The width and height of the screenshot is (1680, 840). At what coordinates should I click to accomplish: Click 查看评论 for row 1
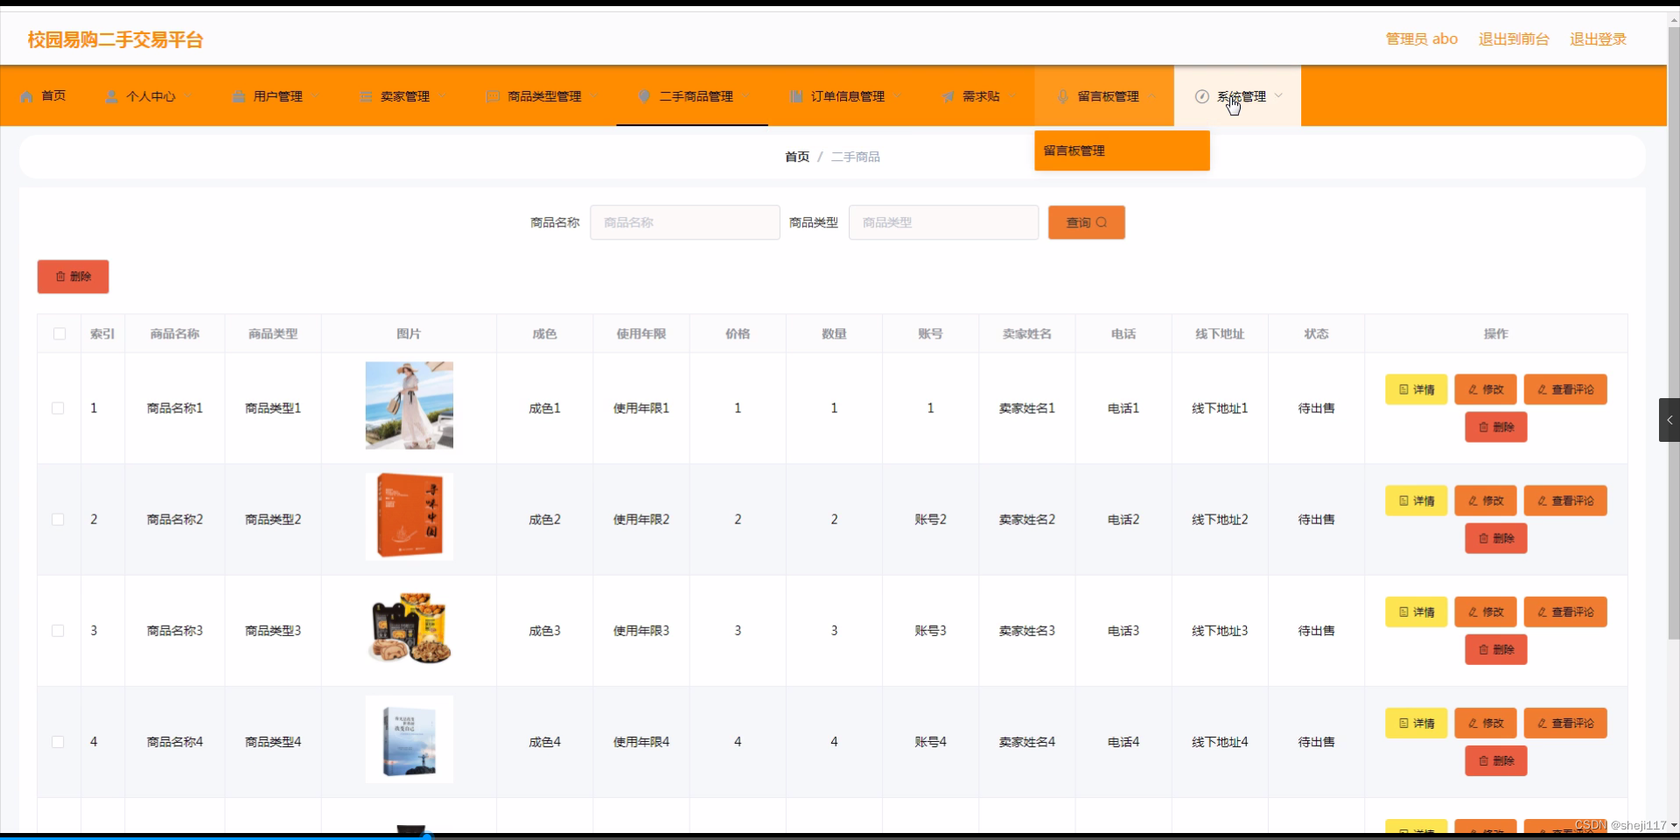pos(1565,389)
